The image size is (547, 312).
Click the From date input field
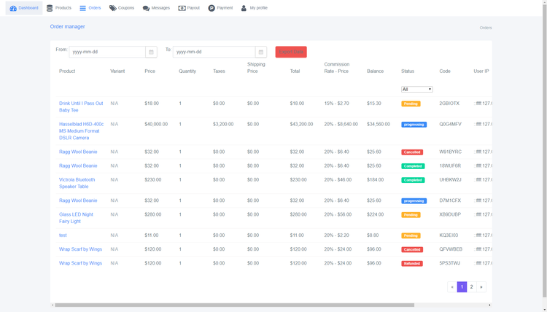[x=107, y=52]
